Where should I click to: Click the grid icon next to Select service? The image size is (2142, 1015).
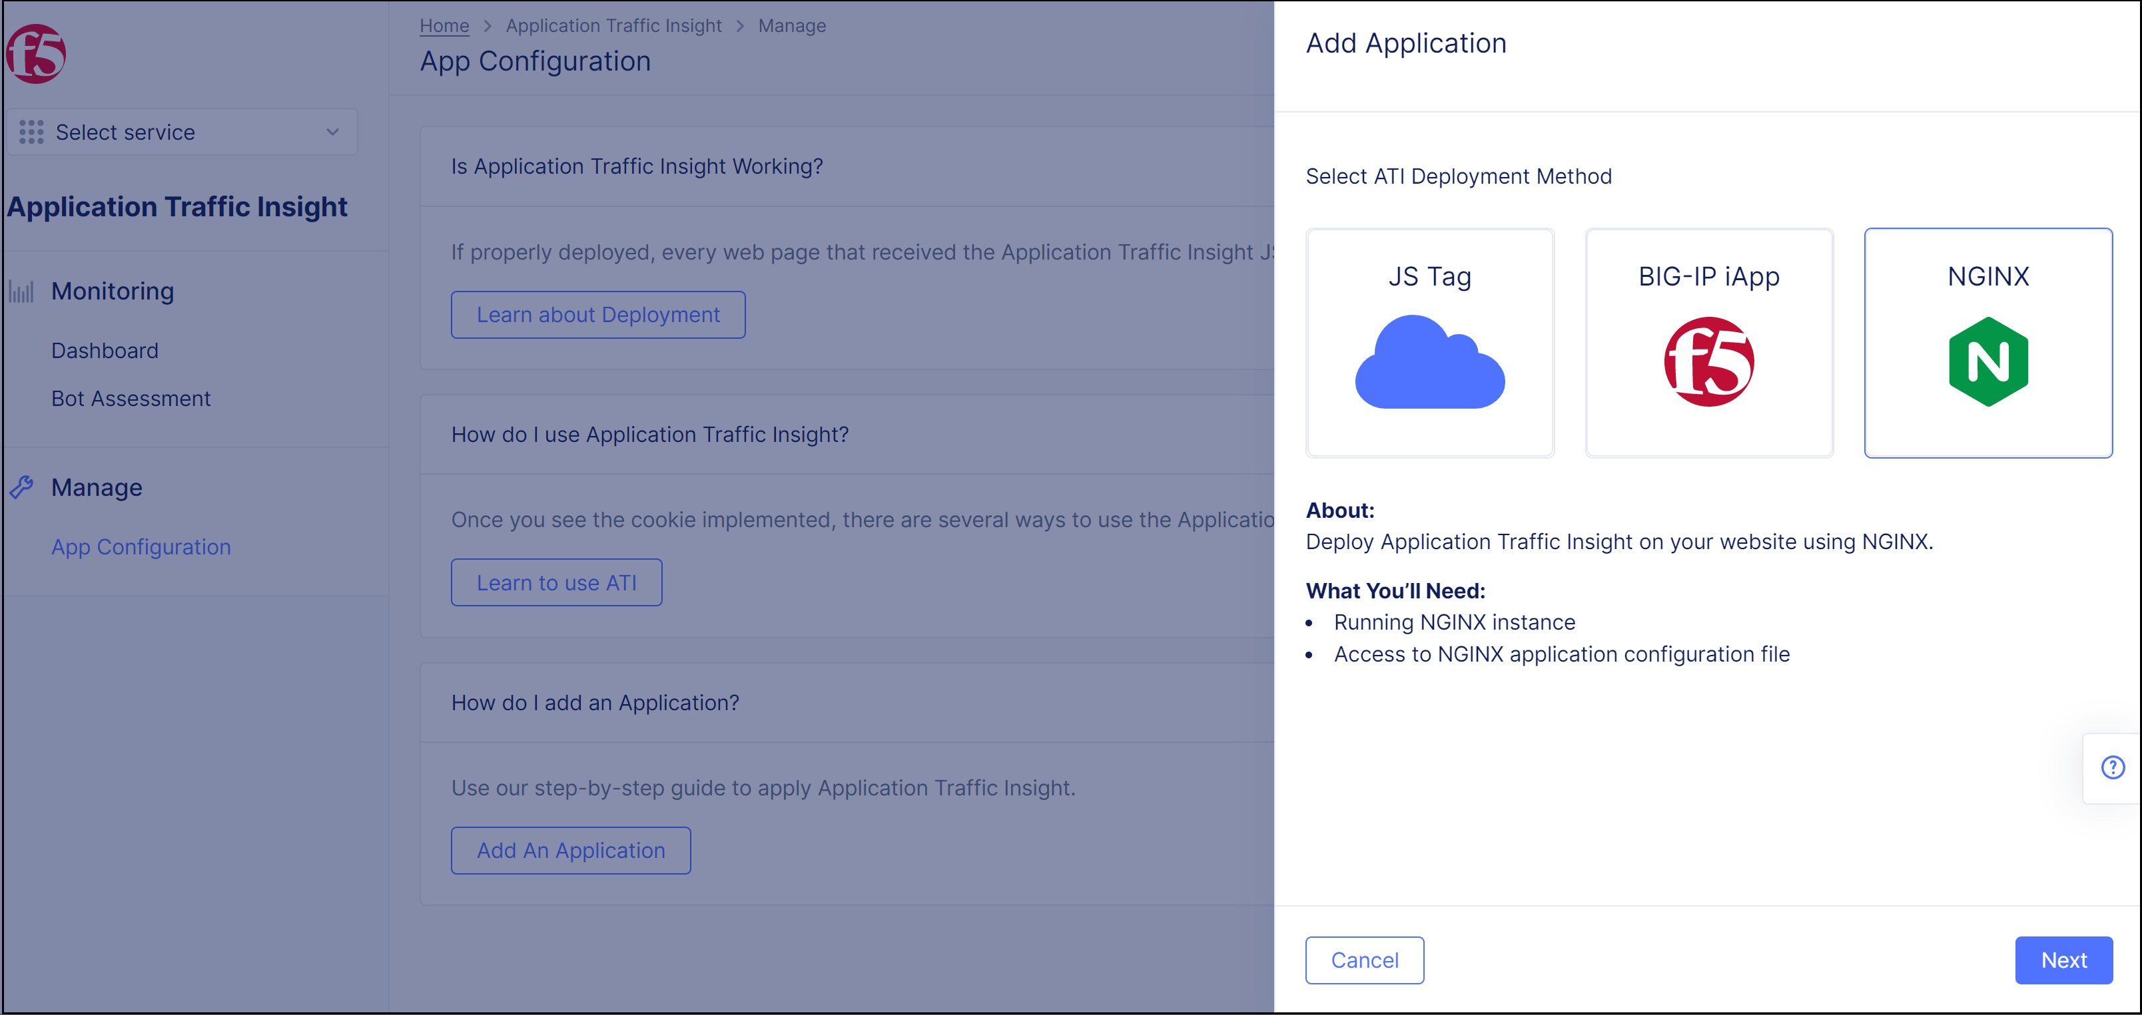coord(31,131)
